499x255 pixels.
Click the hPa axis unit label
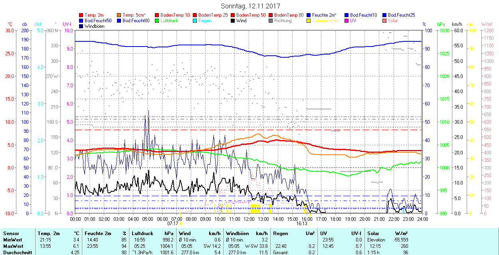click(441, 24)
